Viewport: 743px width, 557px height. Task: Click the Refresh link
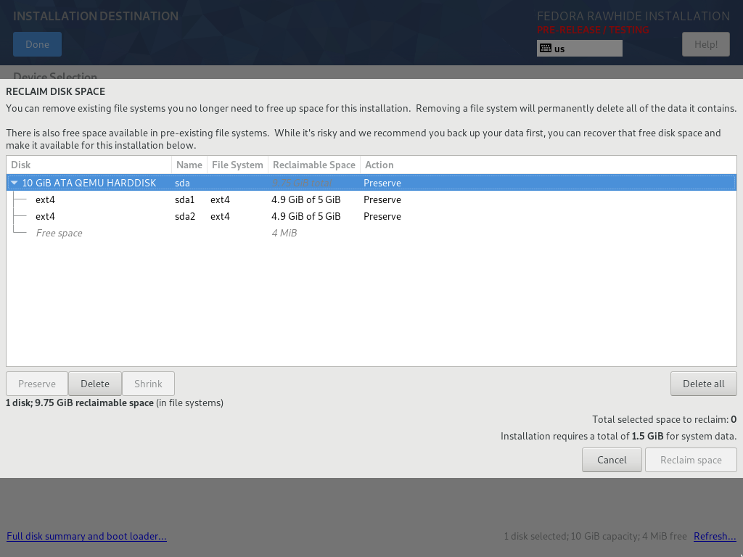coord(715,536)
